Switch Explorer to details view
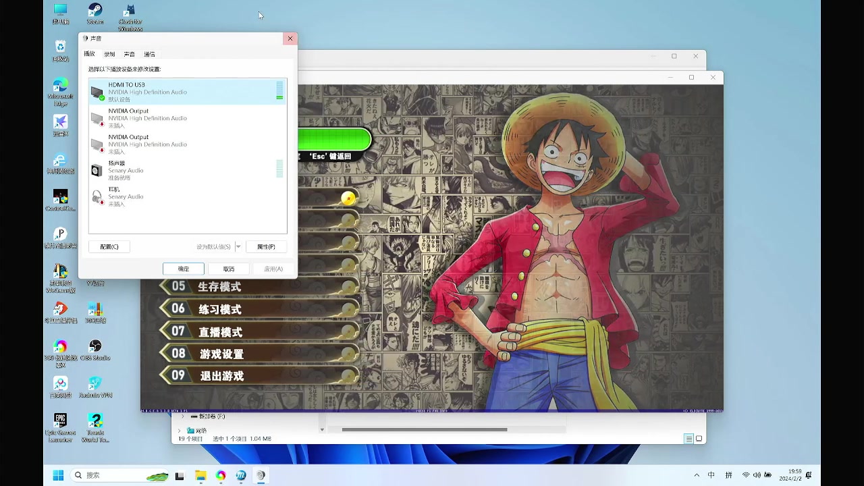This screenshot has width=864, height=486. 688,439
